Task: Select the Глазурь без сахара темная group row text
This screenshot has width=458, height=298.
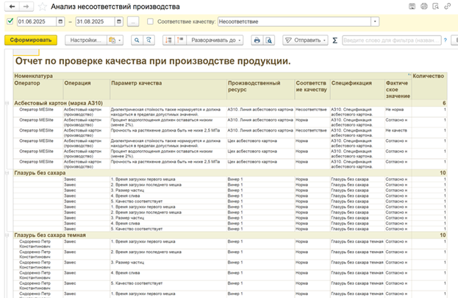Action: (50, 235)
